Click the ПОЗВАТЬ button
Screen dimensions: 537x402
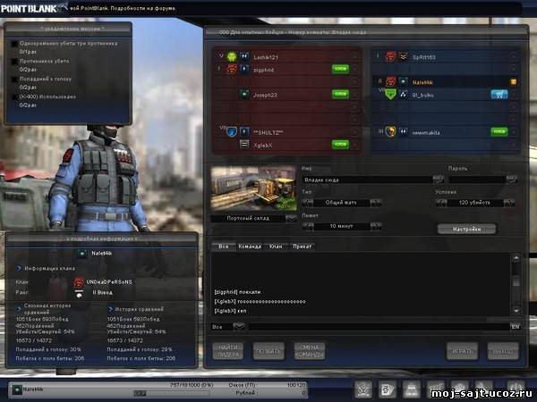(268, 351)
